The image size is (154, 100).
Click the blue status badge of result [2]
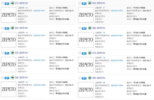7,28
